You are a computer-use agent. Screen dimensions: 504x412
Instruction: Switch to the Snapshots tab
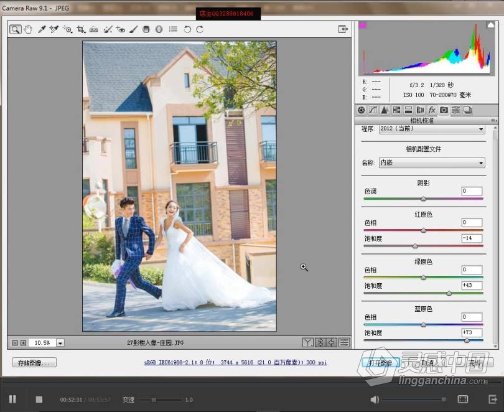(x=468, y=110)
